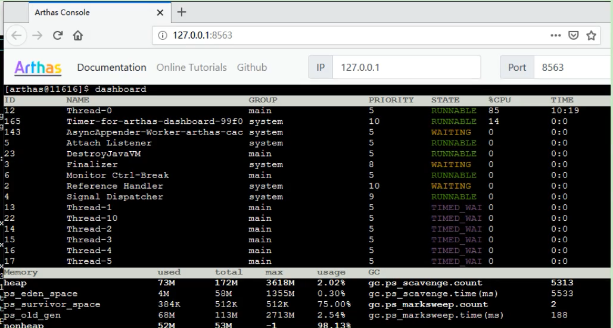Go to the browser home page icon
Screen dimensions: 613x328
78,36
